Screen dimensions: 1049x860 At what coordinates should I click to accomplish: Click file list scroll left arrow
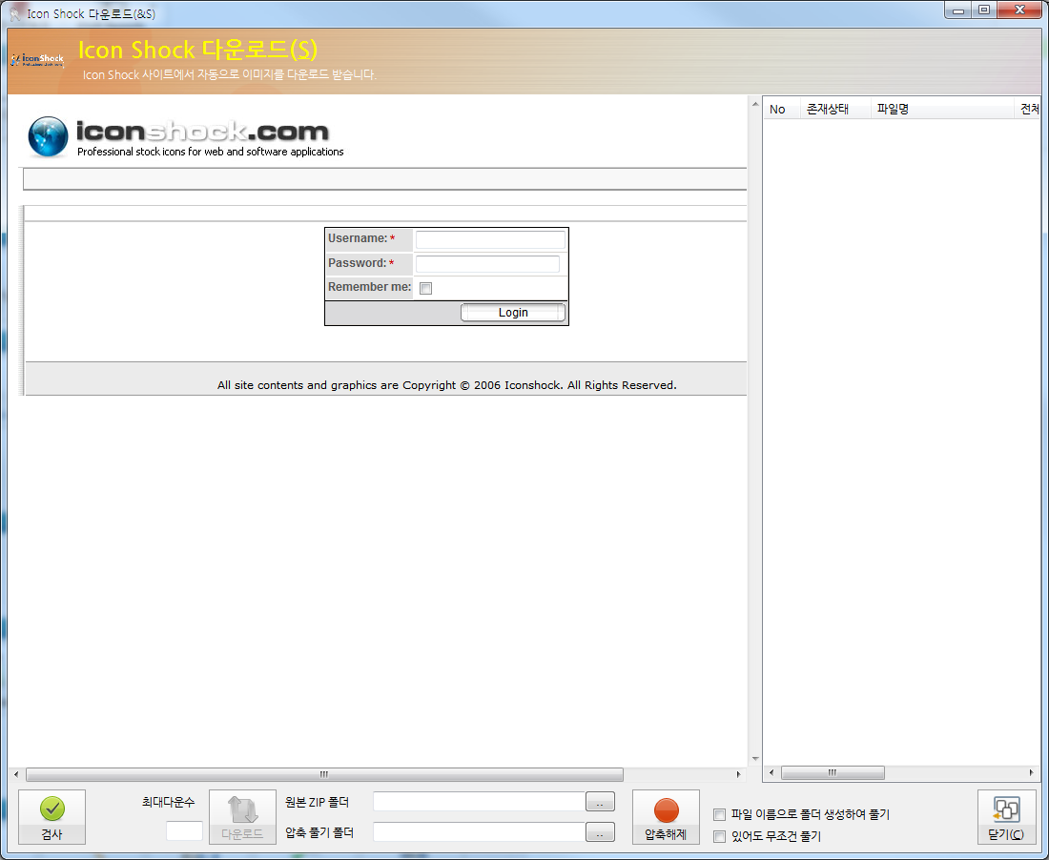pyautogui.click(x=771, y=772)
